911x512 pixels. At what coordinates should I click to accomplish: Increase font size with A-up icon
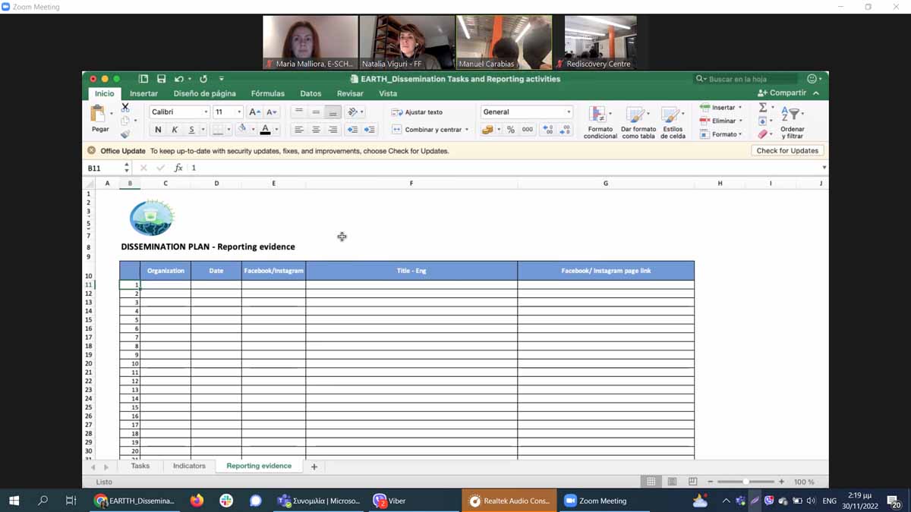(254, 112)
